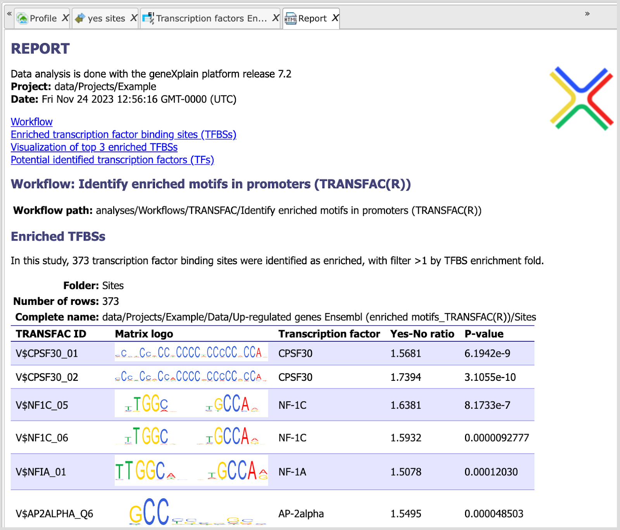
Task: Open the Workflow link
Action: (31, 122)
